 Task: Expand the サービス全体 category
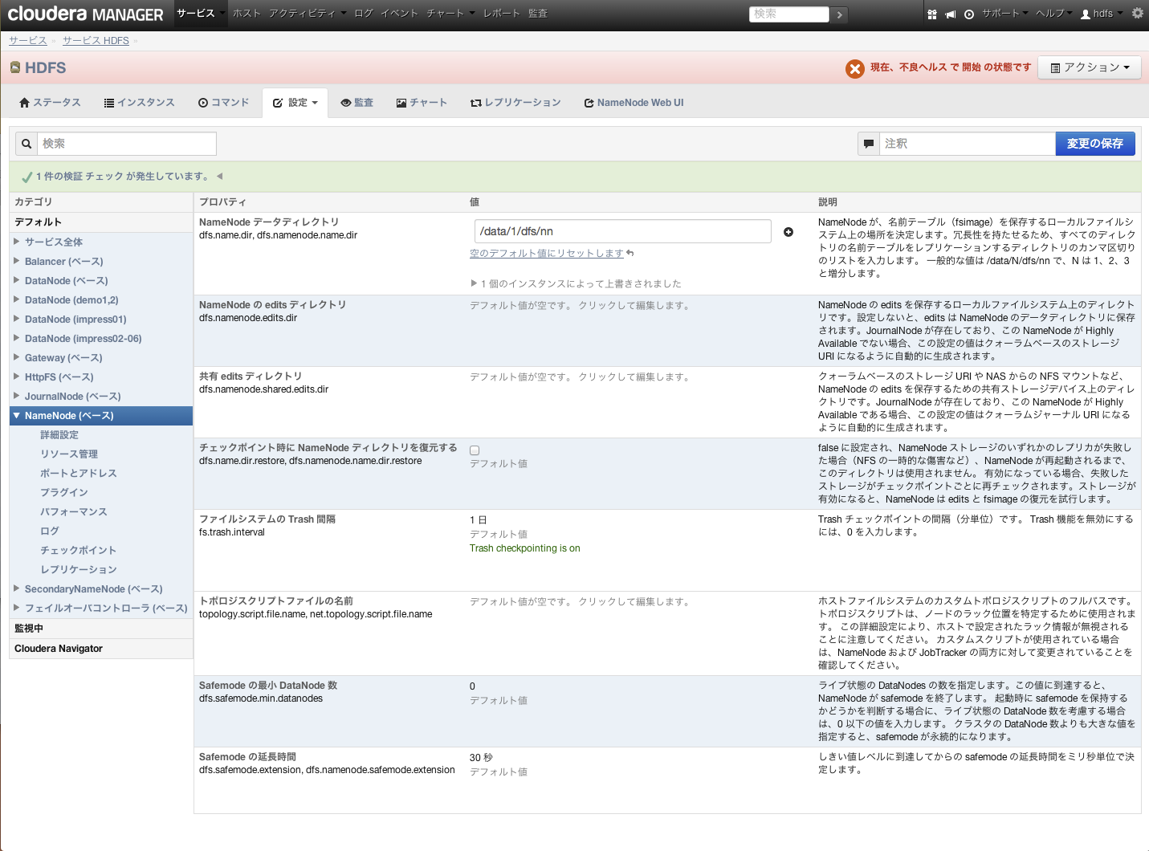click(16, 241)
